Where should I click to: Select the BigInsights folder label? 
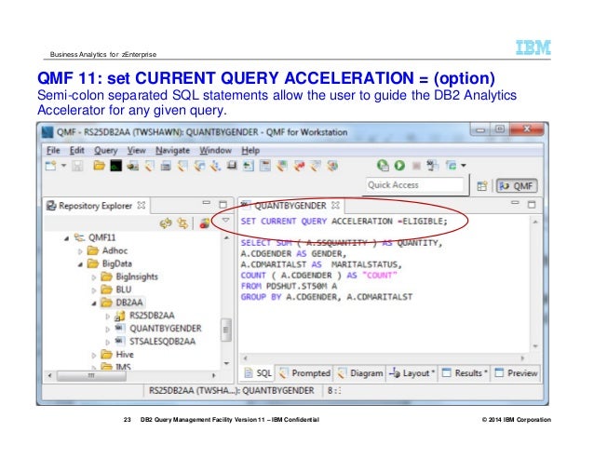137,277
